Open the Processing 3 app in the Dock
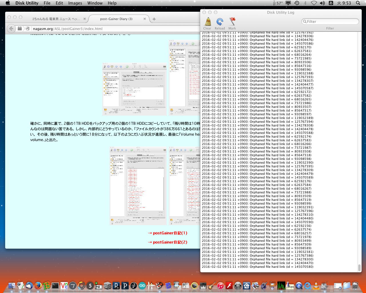The height and width of the screenshot is (293, 366). 134,285
